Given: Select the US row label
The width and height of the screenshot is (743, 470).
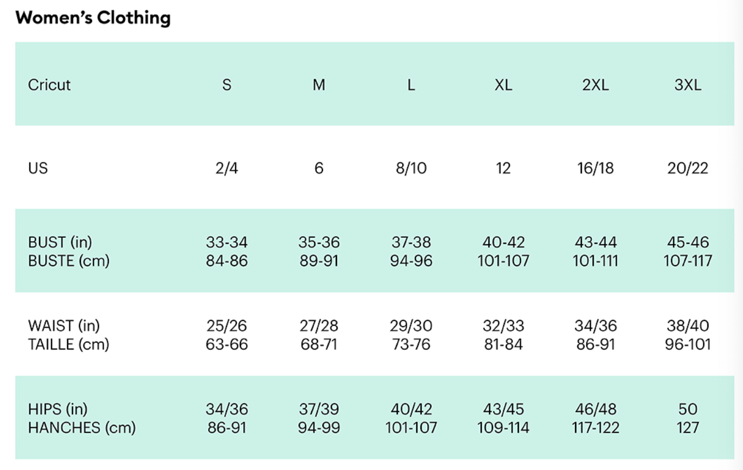Looking at the screenshot, I should pyautogui.click(x=38, y=168).
